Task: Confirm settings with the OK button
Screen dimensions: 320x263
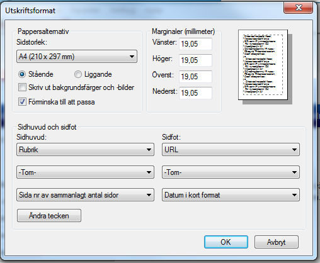Action: pyautogui.click(x=226, y=242)
